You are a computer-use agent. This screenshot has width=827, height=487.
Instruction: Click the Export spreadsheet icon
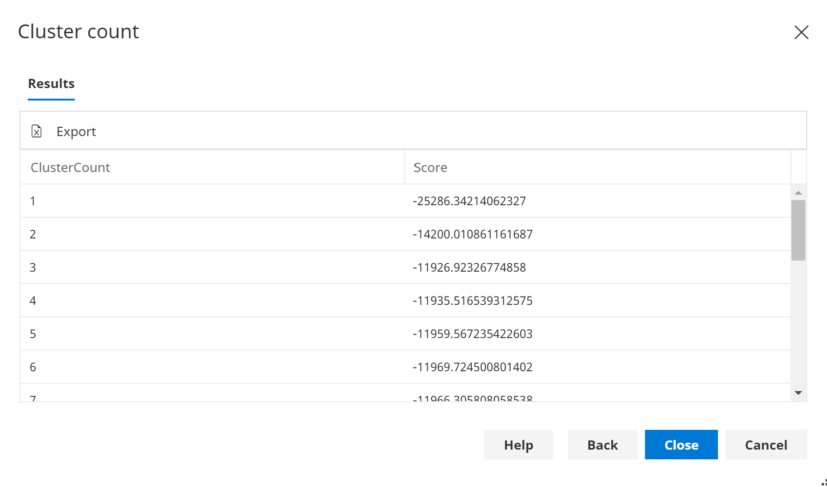tap(37, 131)
